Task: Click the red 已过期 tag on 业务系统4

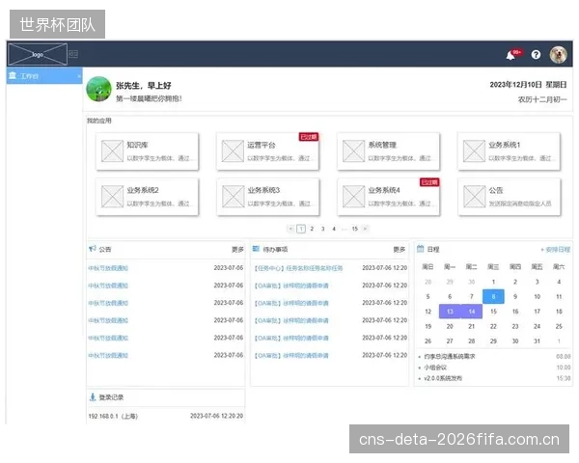Action: coord(429,182)
